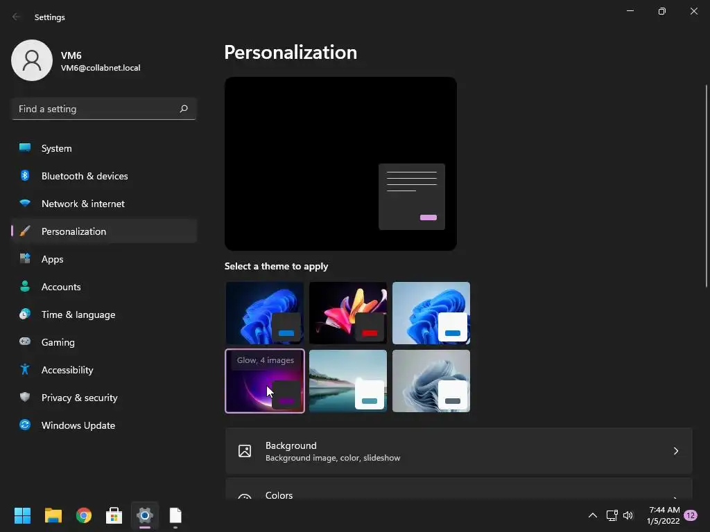Go to Privacy & security
This screenshot has height=532, width=710.
(x=104, y=397)
